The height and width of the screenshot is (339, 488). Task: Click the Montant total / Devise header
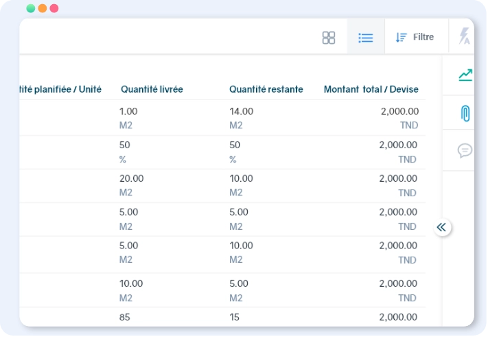371,89
